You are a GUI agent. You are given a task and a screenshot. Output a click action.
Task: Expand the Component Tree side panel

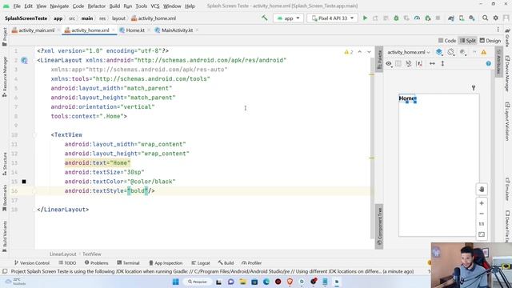click(x=379, y=226)
